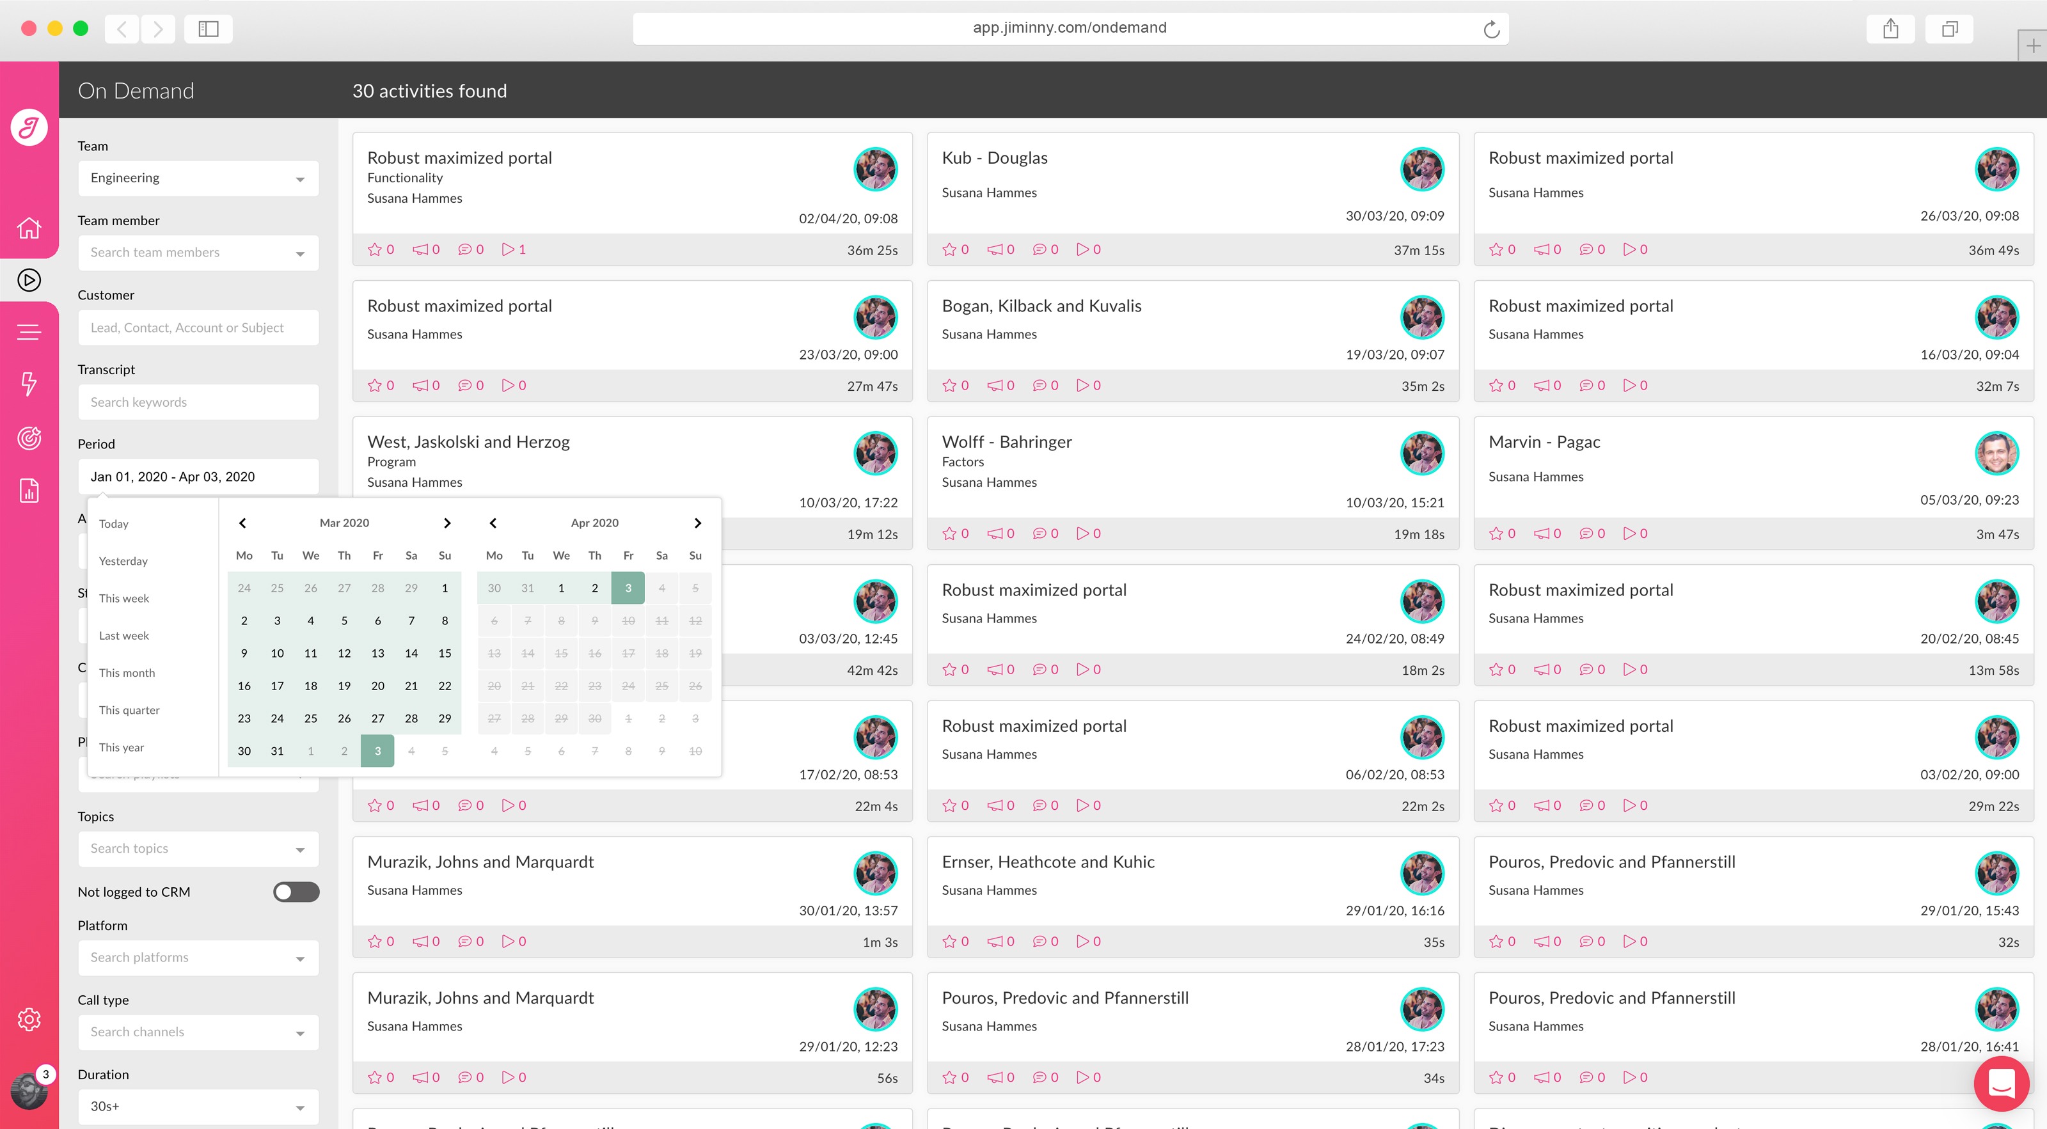
Task: Expand the Team Engineering dropdown
Action: click(198, 178)
